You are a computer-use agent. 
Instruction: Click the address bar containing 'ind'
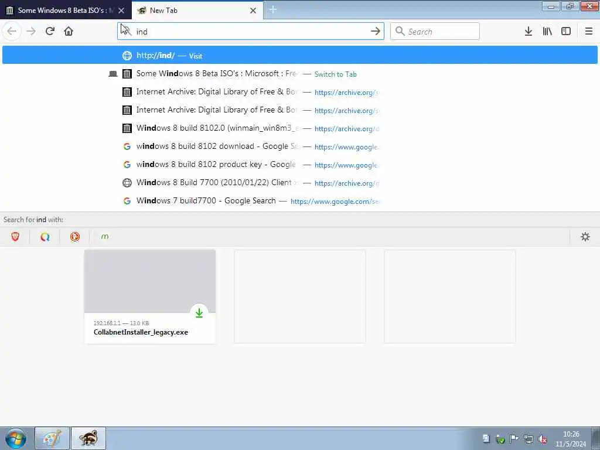click(251, 31)
